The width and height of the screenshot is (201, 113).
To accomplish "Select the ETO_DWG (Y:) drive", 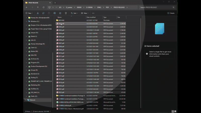I will pos(35,92).
